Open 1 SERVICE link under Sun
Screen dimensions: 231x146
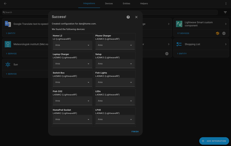tap(11, 74)
